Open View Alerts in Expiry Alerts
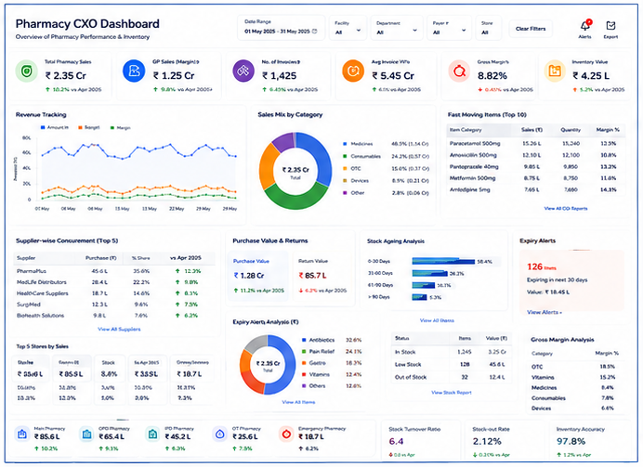Screen dimensions: 643x467 tap(545, 312)
